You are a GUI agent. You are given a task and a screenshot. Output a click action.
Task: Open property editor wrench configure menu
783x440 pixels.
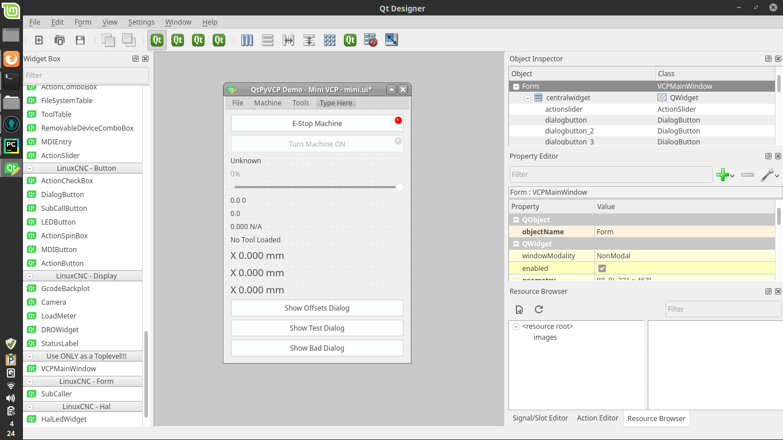click(x=770, y=175)
